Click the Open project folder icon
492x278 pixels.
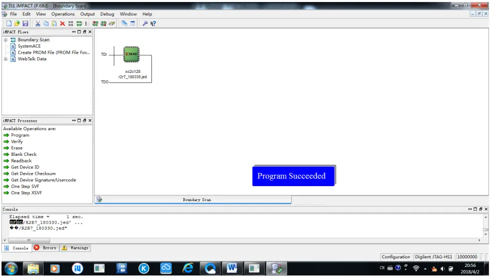pyautogui.click(x=17, y=24)
